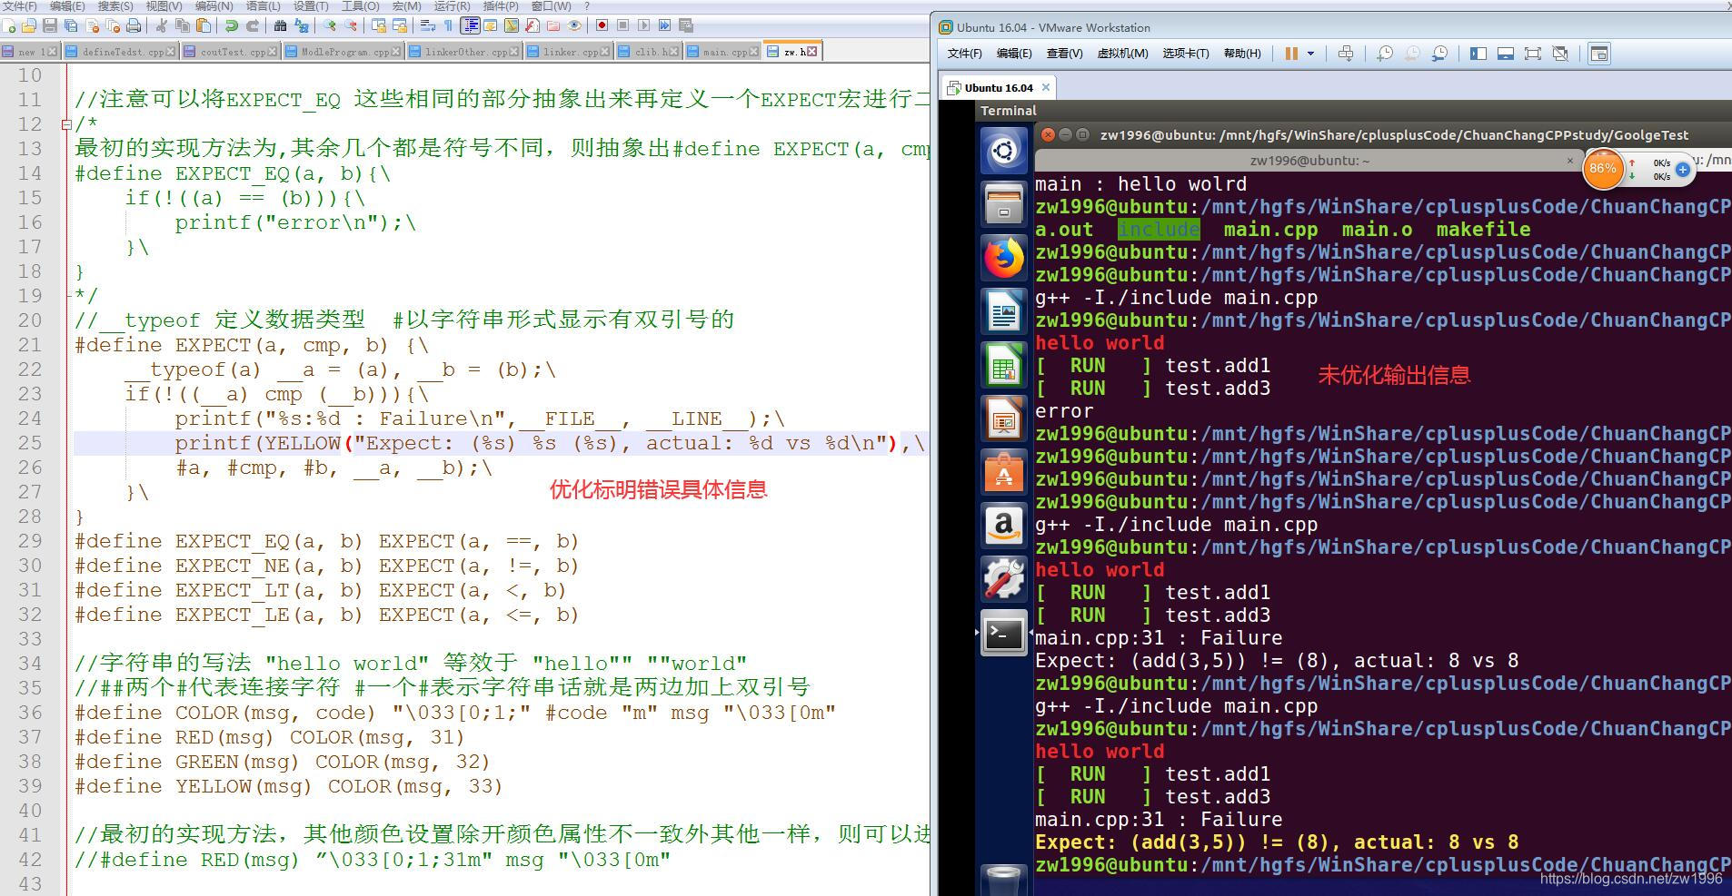The image size is (1732, 896).
Task: Click the Save recorded macro icon
Action: pyautogui.click(x=686, y=25)
